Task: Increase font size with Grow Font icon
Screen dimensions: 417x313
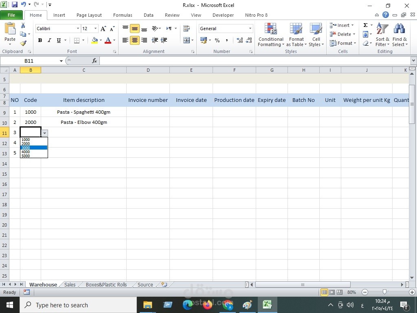Action: click(103, 29)
